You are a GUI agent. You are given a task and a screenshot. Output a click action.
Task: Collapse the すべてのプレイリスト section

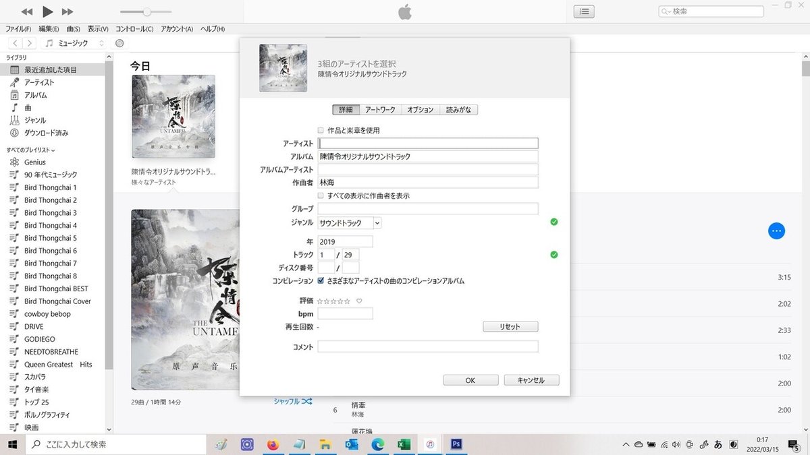[x=31, y=150]
